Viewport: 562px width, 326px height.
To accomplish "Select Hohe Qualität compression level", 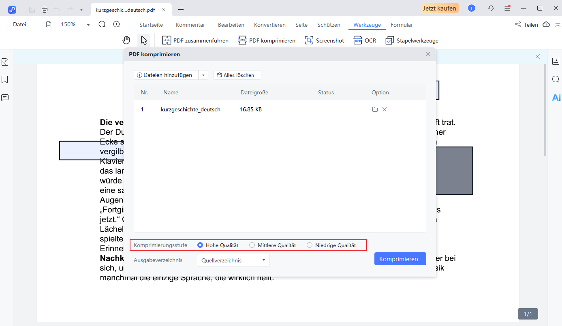I will click(200, 245).
